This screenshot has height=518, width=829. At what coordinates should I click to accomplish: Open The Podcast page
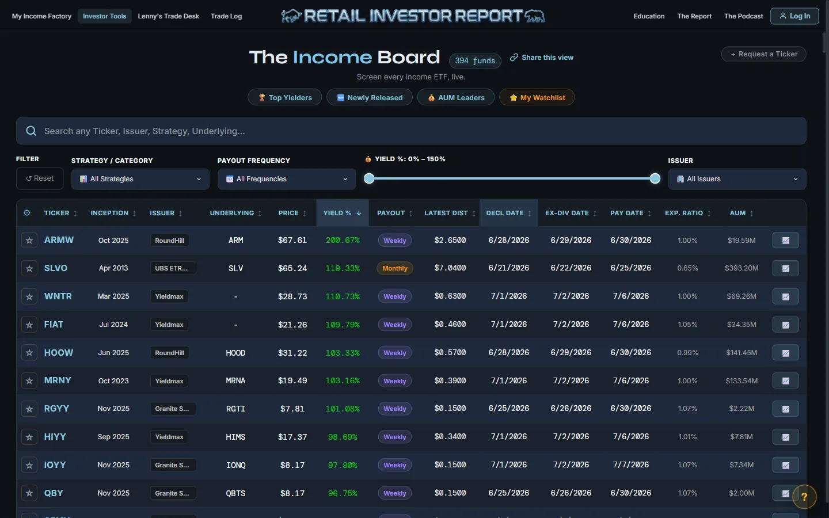(x=743, y=16)
